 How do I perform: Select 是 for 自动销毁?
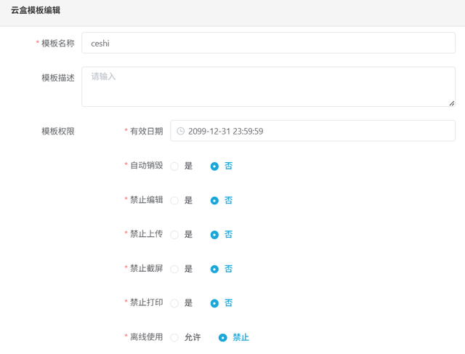[174, 166]
